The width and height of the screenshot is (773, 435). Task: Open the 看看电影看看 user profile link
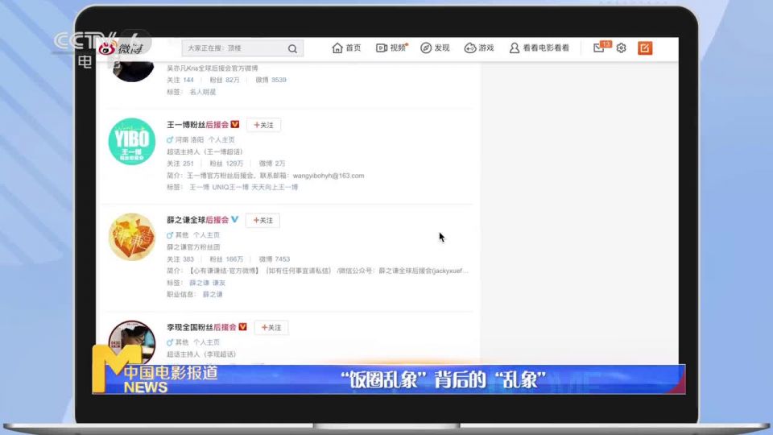(539, 48)
